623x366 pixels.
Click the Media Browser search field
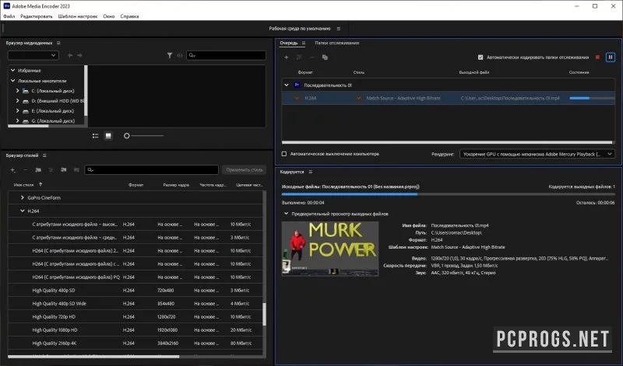226,55
